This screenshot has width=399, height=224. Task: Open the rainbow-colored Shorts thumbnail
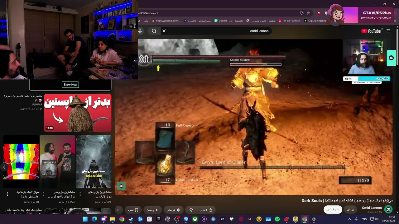point(21,162)
